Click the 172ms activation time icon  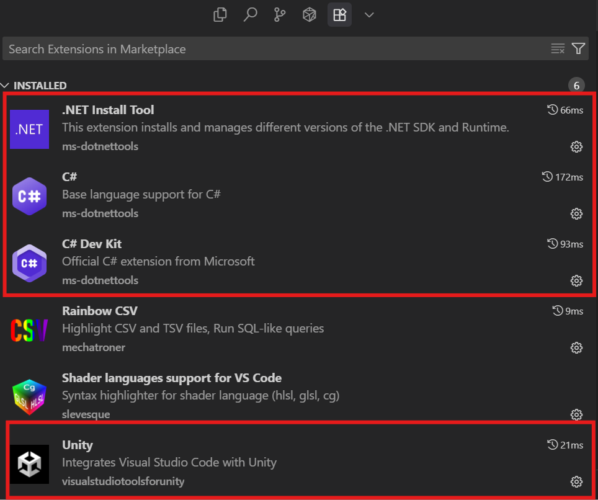coord(547,177)
